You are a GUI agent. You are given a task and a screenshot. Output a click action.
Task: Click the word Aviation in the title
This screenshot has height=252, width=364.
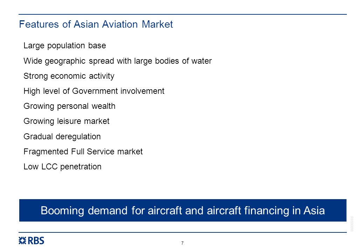[120, 24]
